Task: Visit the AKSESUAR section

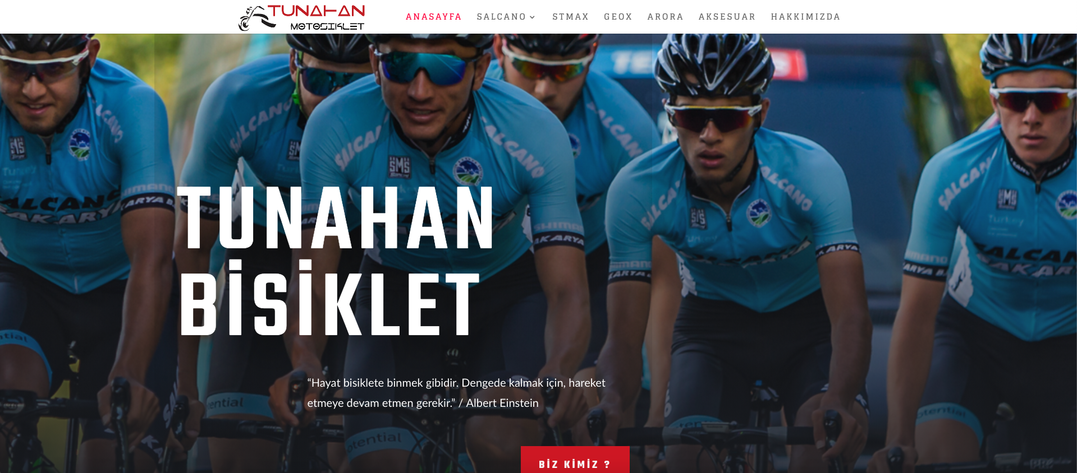Action: click(x=727, y=17)
